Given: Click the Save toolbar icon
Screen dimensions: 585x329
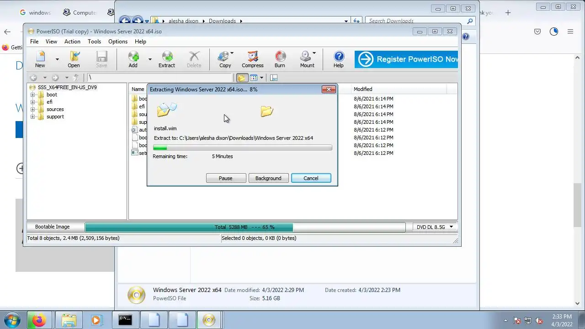Looking at the screenshot, I should click(x=101, y=59).
